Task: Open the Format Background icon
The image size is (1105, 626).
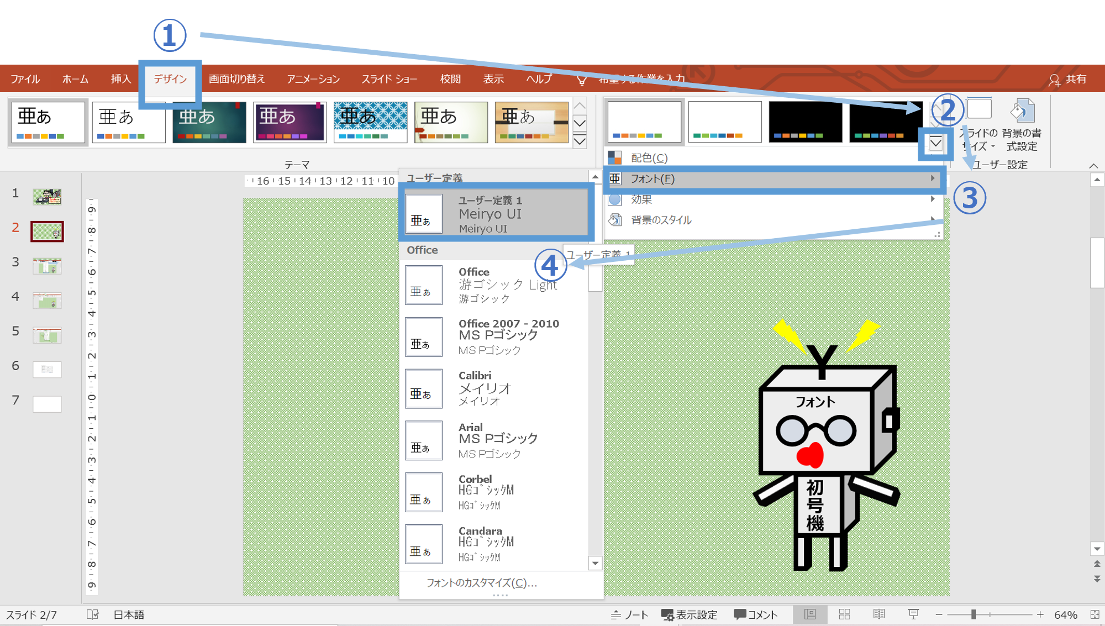Action: 1022,111
